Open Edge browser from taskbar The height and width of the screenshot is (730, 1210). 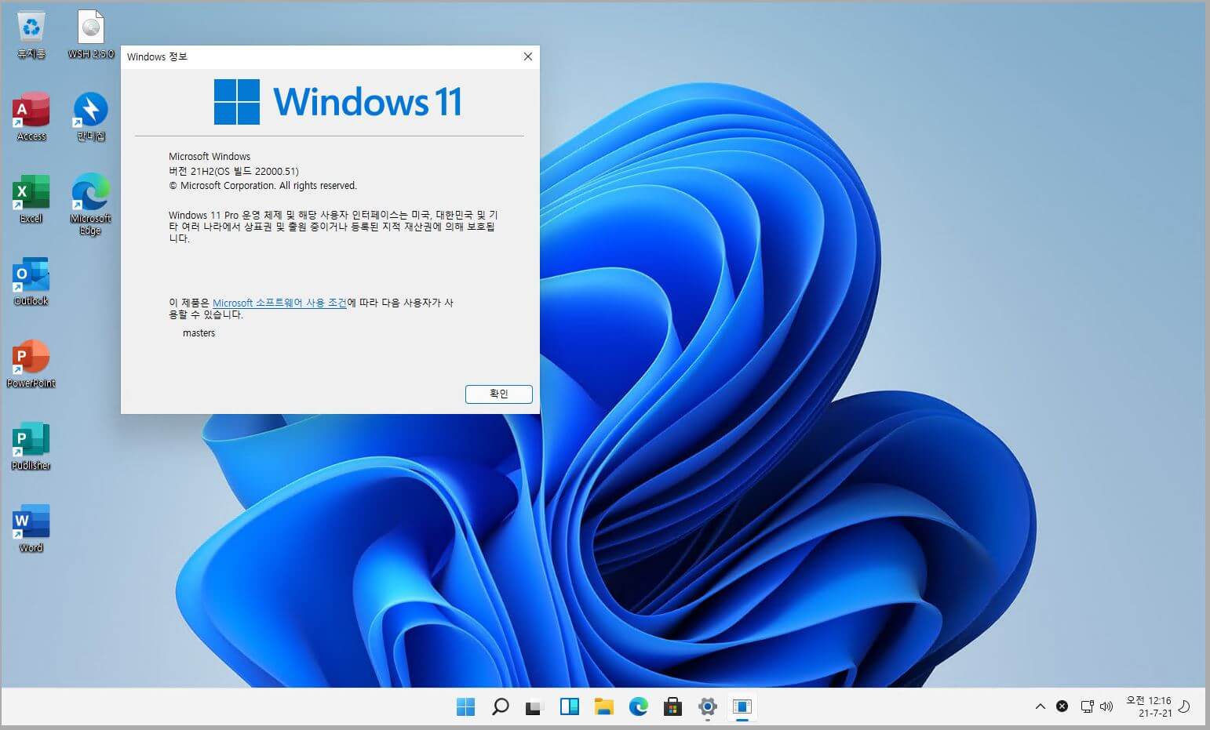coord(638,706)
